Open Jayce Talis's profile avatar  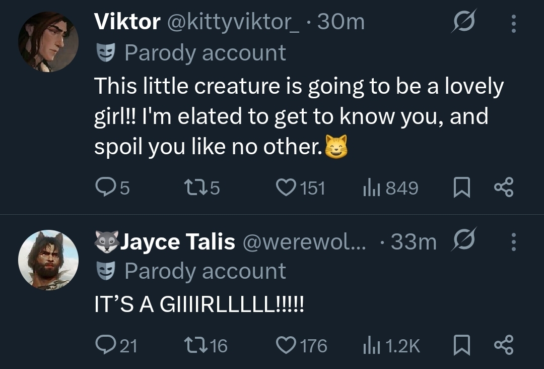pos(48,260)
